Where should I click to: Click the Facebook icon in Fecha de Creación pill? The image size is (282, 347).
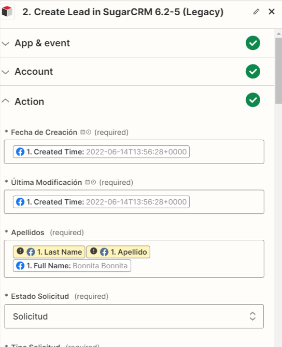point(20,152)
